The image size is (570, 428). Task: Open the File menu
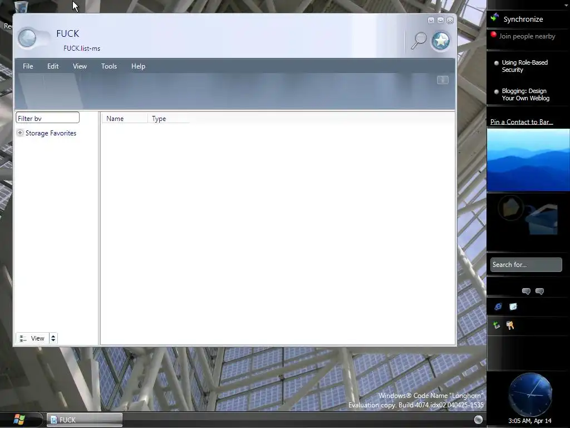pyautogui.click(x=28, y=66)
